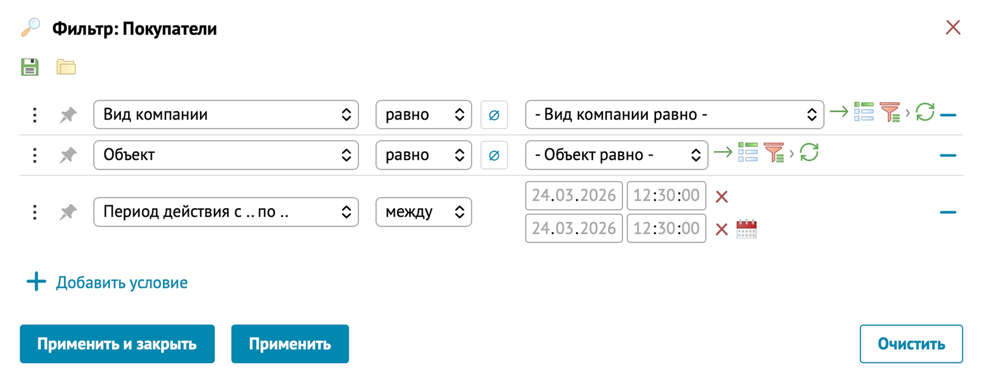Click the red funnel filter icon in Объект row
This screenshot has height=382, width=983.
[x=773, y=153]
